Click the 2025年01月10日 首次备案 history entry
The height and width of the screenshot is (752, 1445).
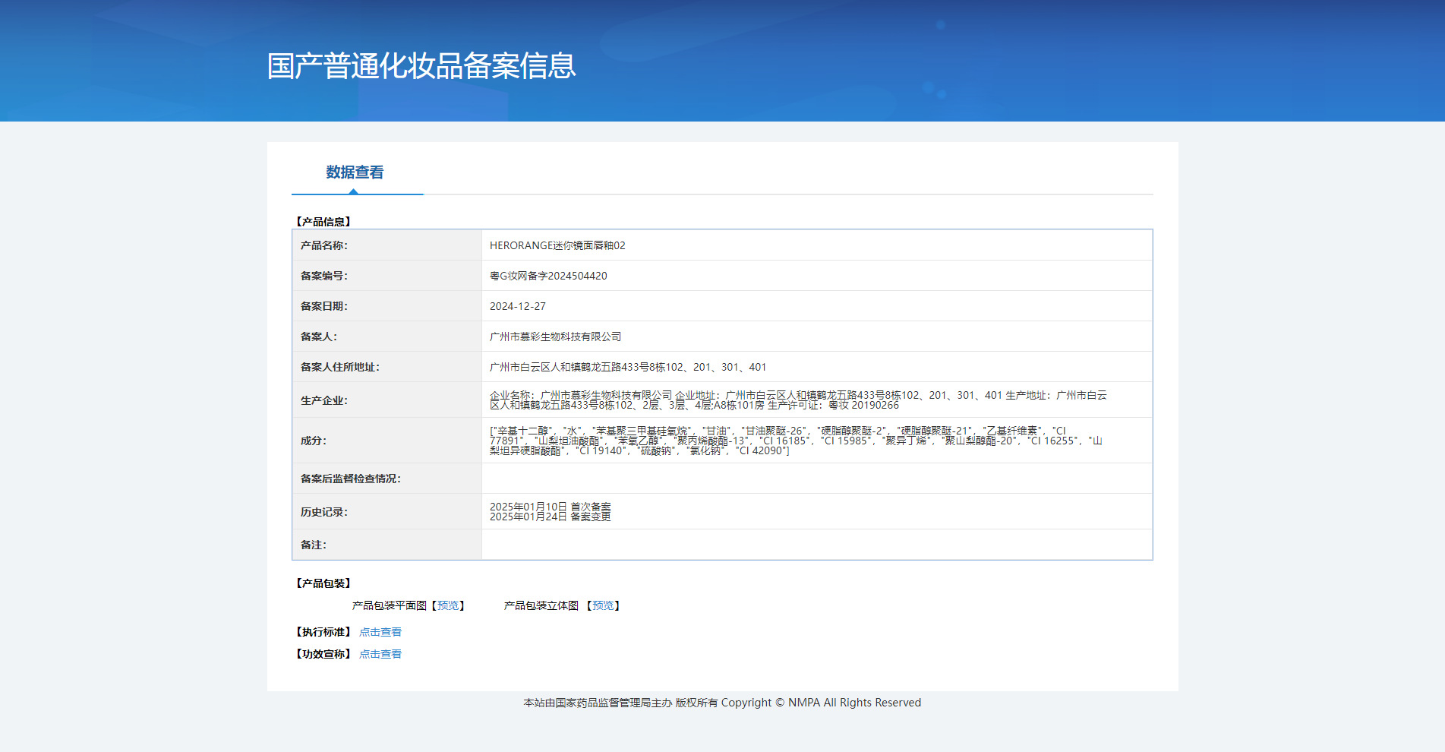pyautogui.click(x=551, y=507)
